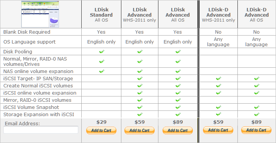The height and width of the screenshot is (143, 276).
Task: Click Storage Expansion checkmark for LDisk-D All OS
Action: pos(257,115)
